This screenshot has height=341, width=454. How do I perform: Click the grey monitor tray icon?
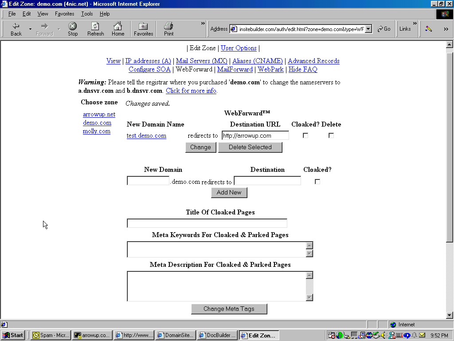[354, 335]
